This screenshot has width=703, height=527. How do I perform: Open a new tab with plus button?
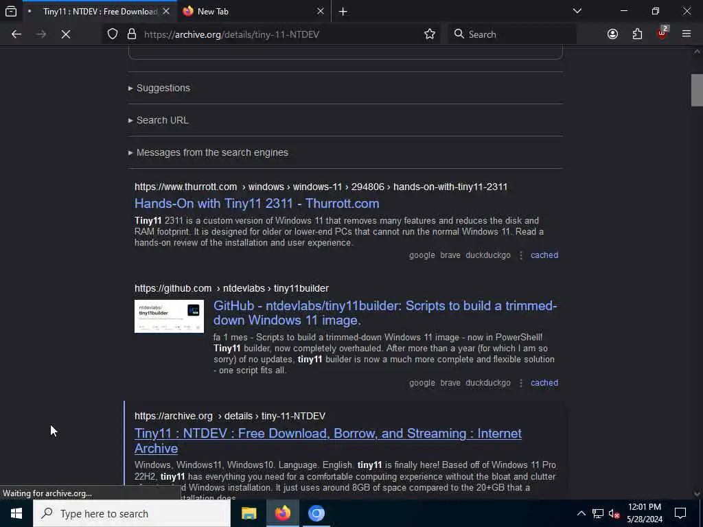pos(343,11)
